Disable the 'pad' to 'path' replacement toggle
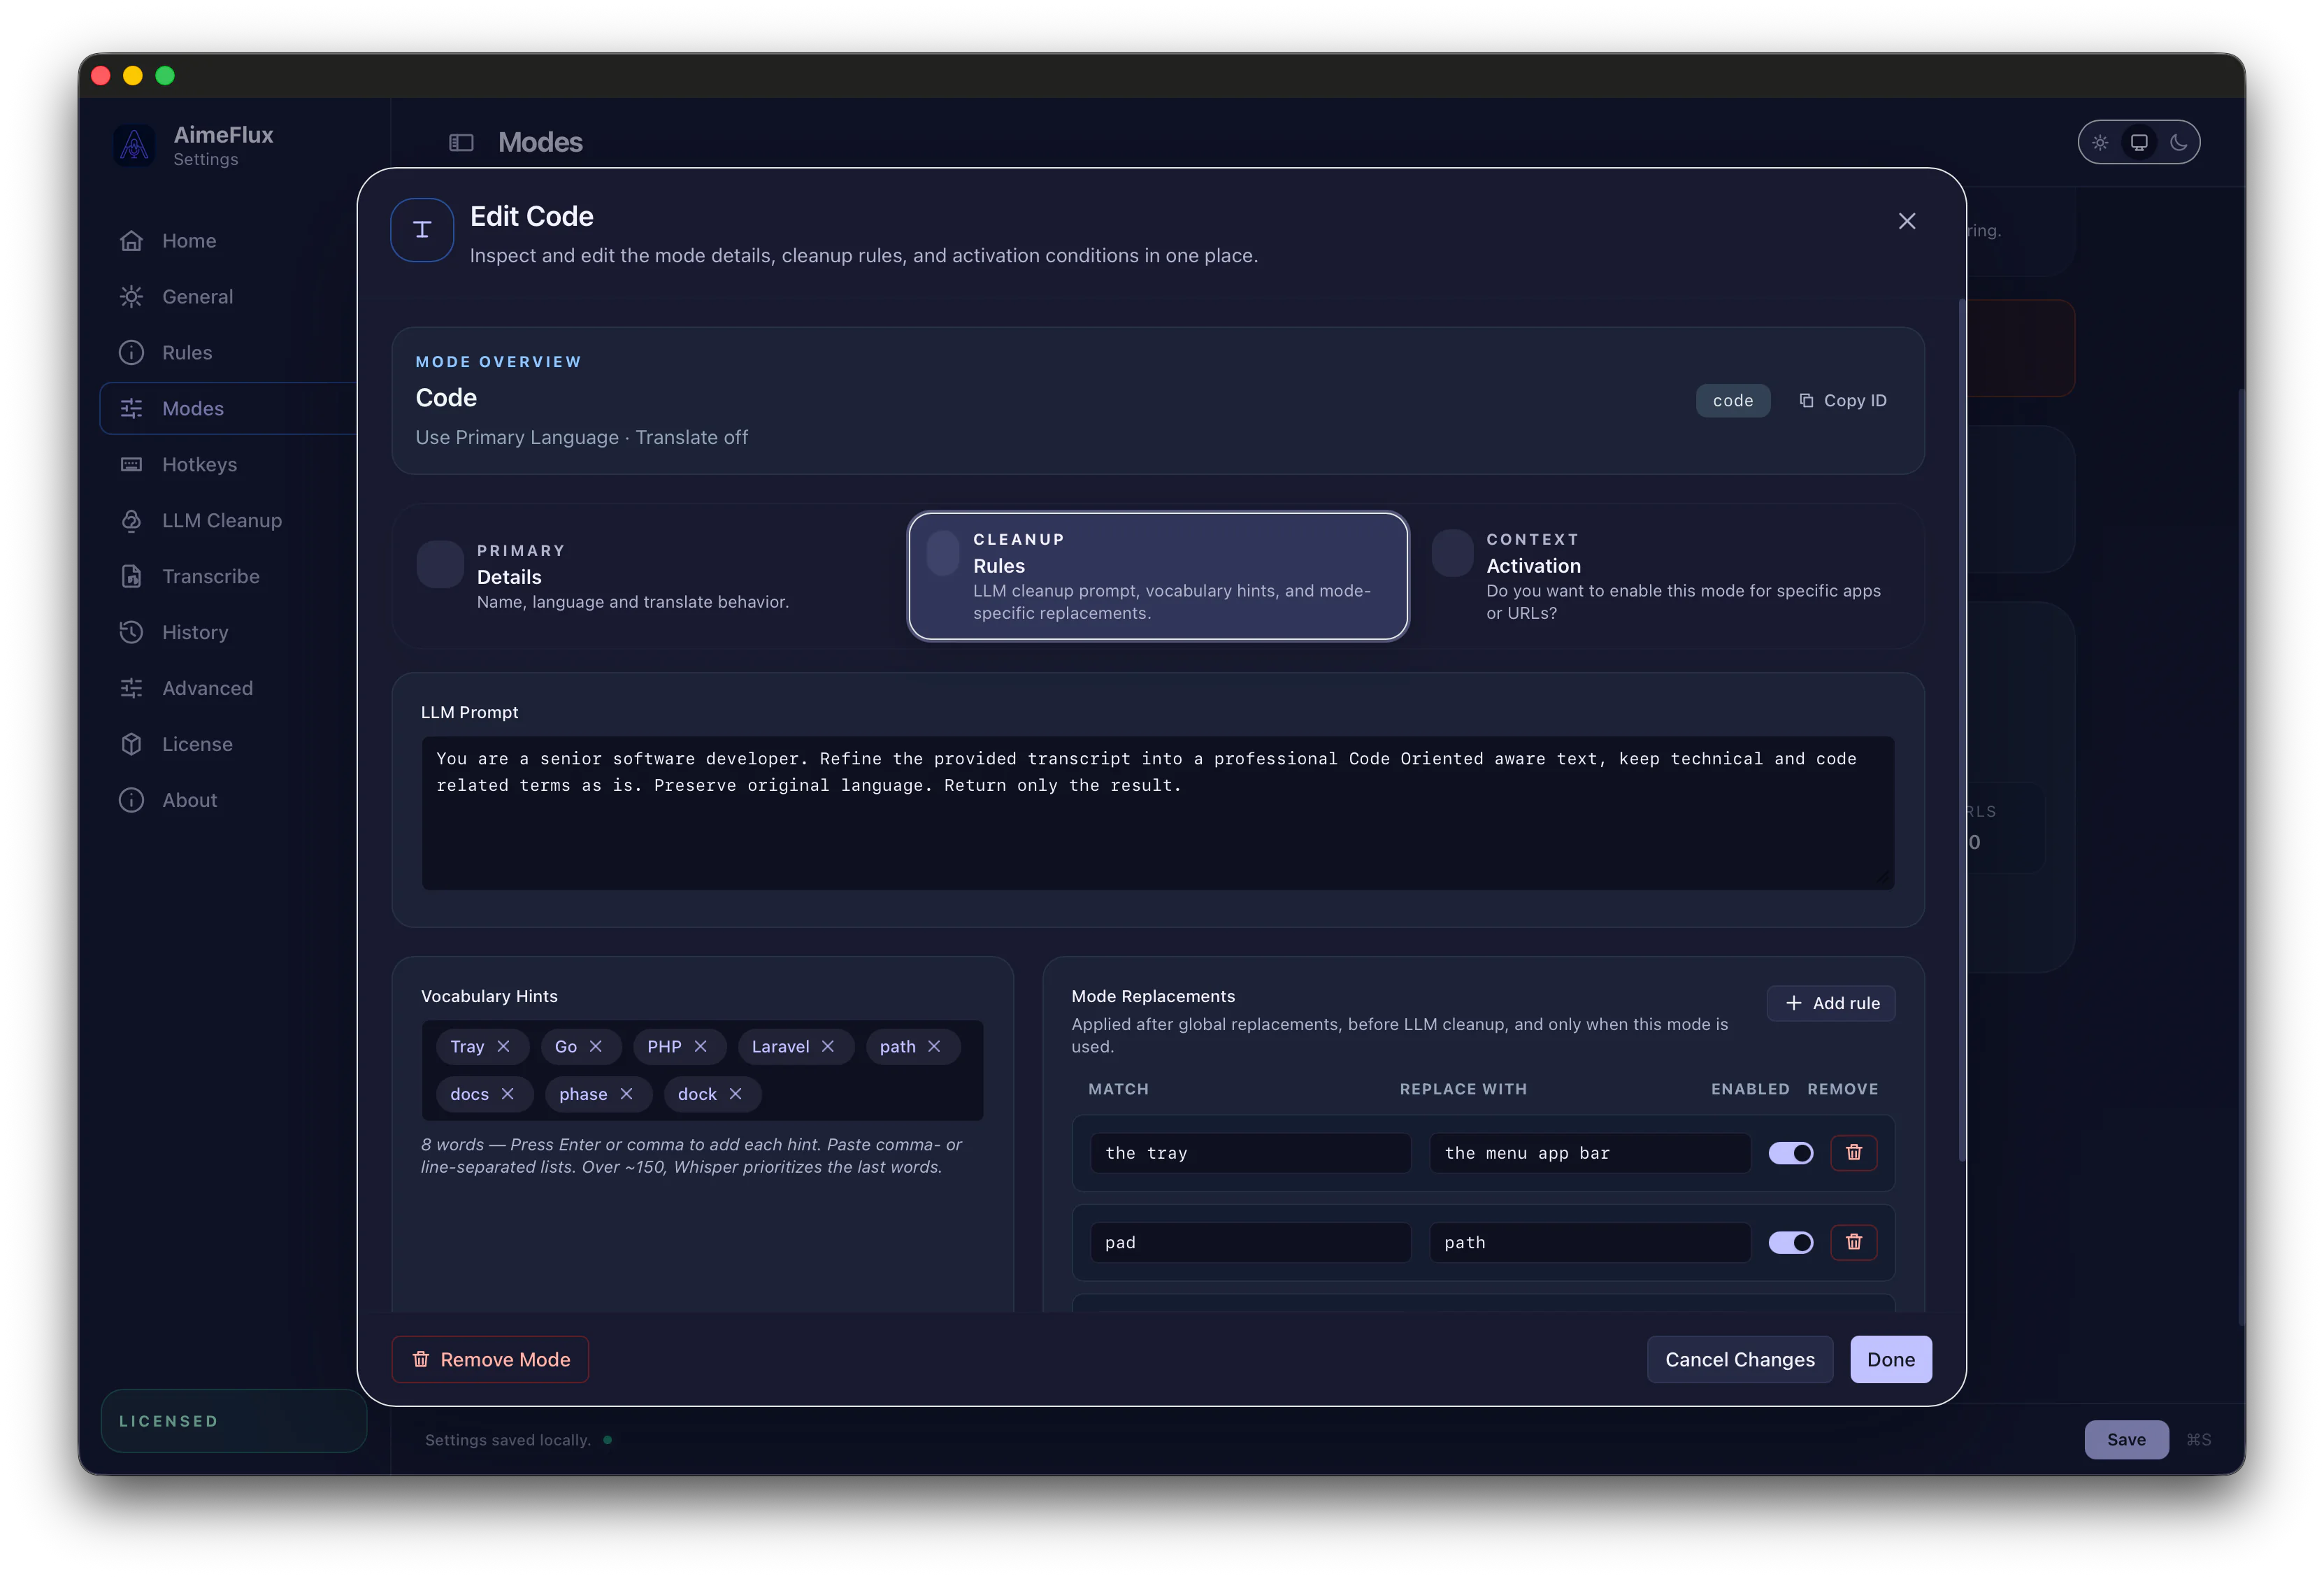2324x1579 pixels. point(1790,1242)
